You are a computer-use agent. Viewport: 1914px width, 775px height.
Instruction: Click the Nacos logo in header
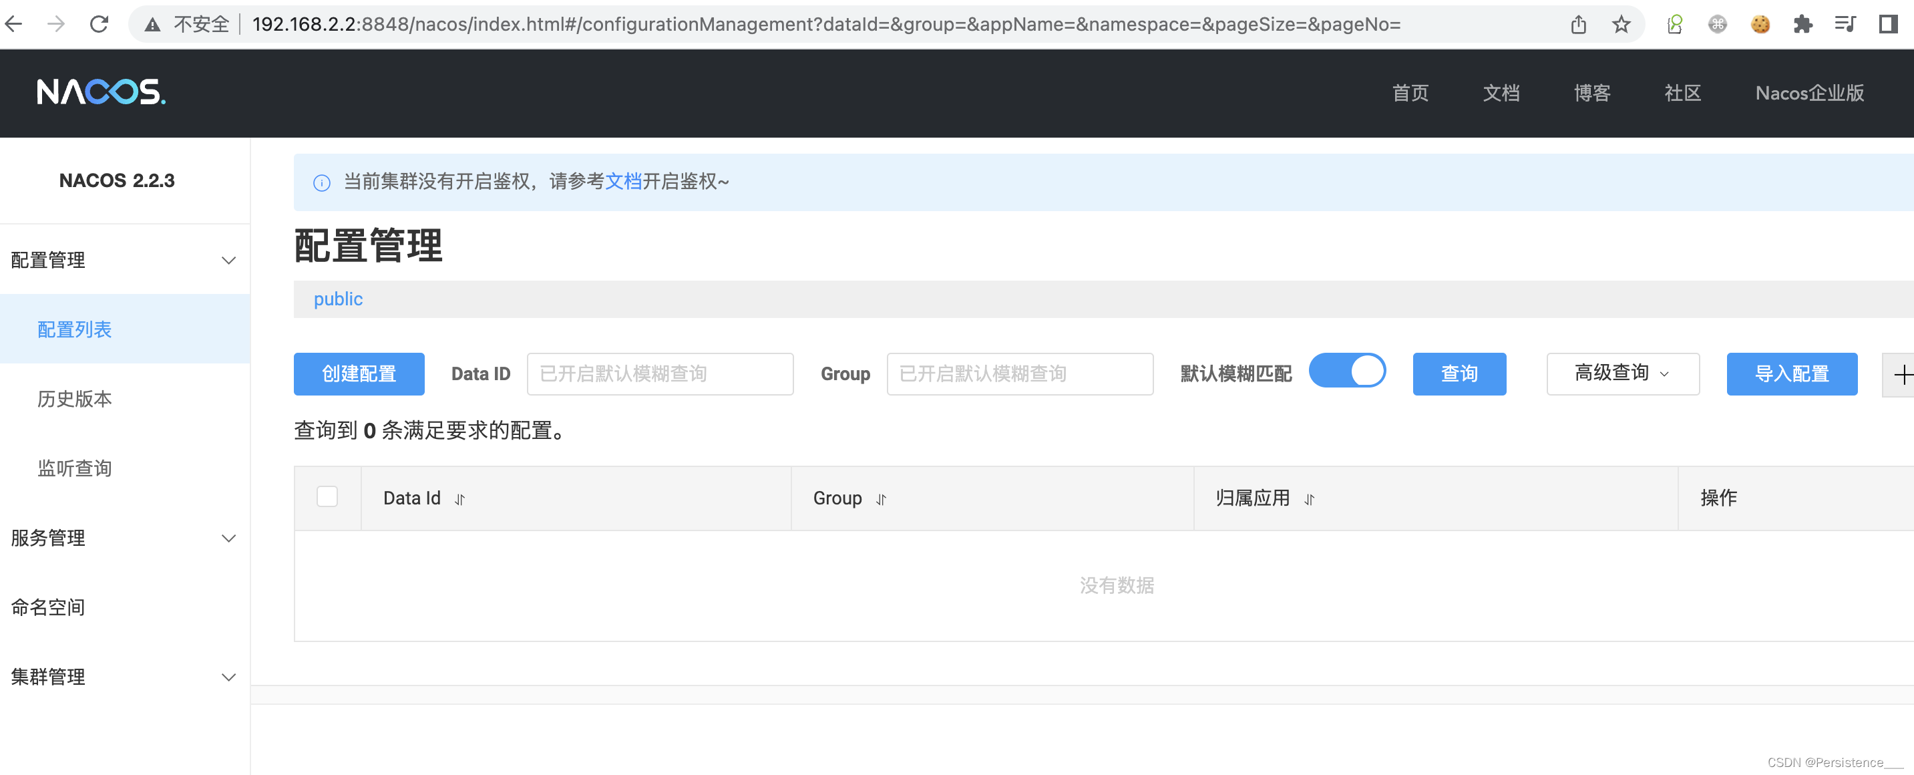101,92
